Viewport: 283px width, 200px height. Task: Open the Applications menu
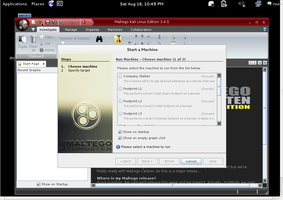15,4
